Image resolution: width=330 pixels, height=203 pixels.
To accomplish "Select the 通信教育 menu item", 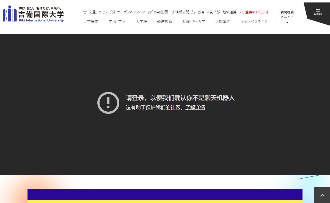I will click(x=165, y=22).
